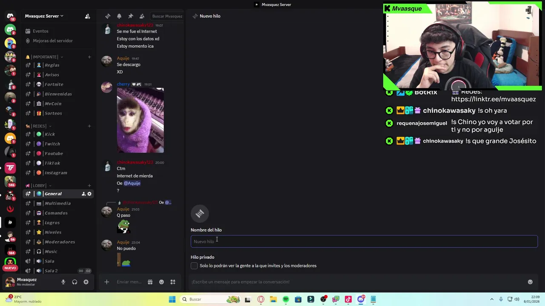Viewport: 545px width, 306px height.
Task: Show pinned messages pin icon
Action: point(131,16)
